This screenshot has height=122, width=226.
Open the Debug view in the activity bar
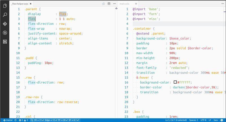5,33
